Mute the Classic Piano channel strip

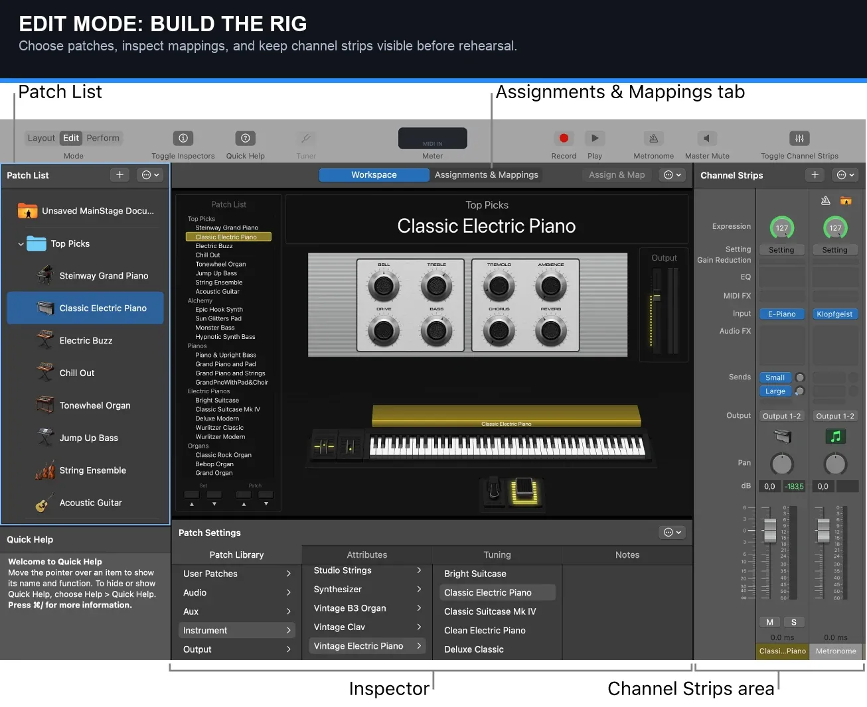[x=769, y=622]
